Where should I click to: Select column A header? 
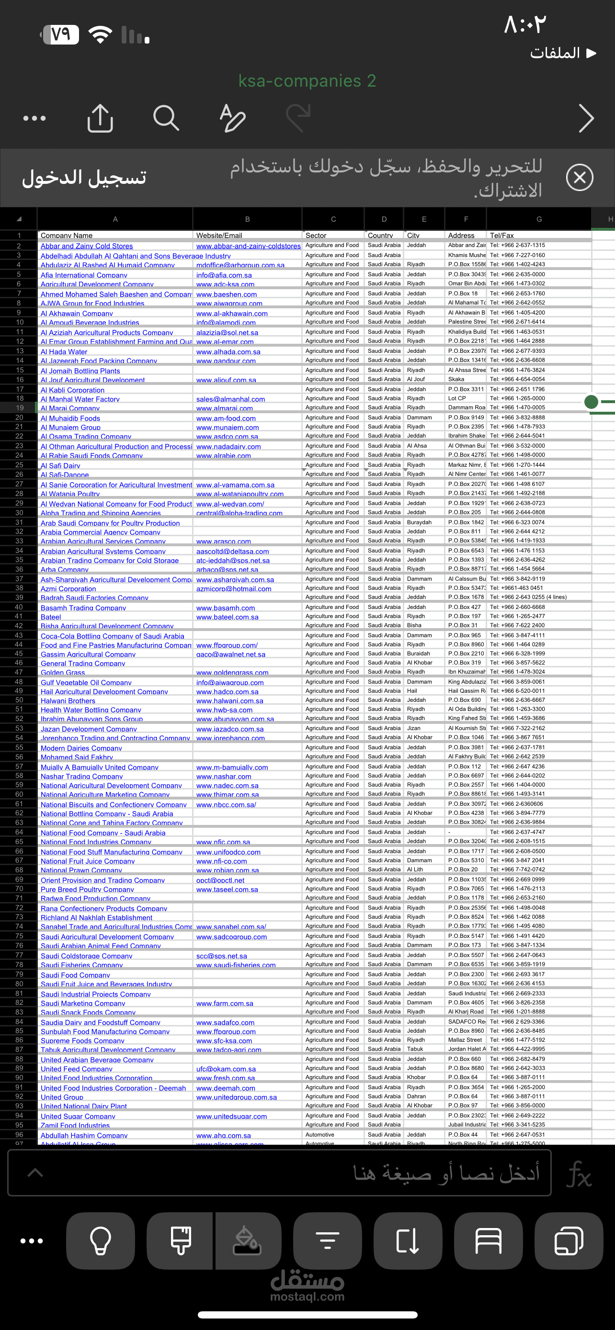tap(115, 219)
